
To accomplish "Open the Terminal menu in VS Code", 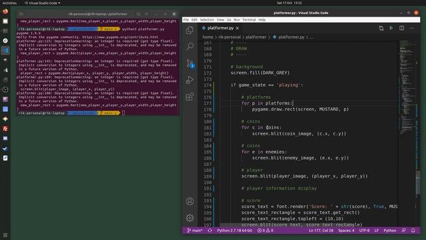I will point(249,20).
